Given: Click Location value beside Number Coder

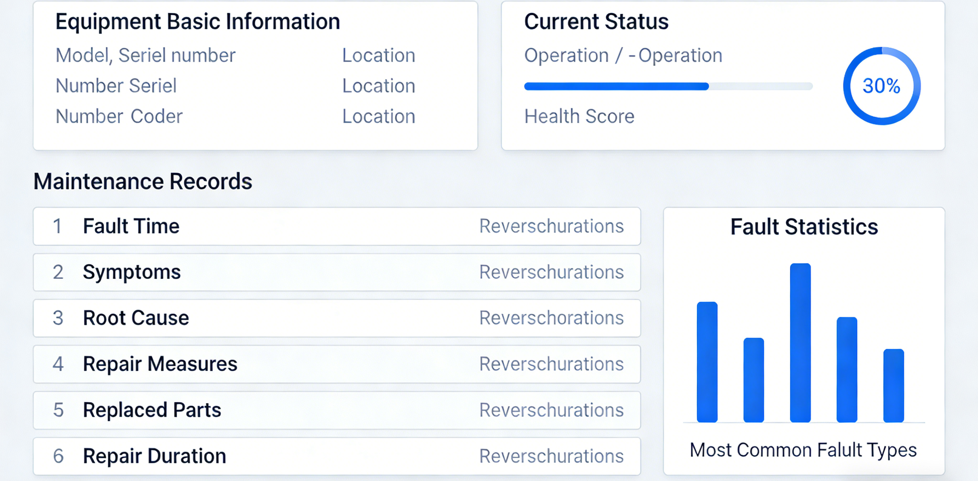Looking at the screenshot, I should [379, 116].
